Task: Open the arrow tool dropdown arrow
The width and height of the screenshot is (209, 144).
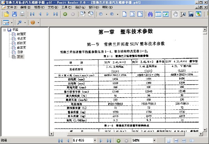Action: point(25,23)
